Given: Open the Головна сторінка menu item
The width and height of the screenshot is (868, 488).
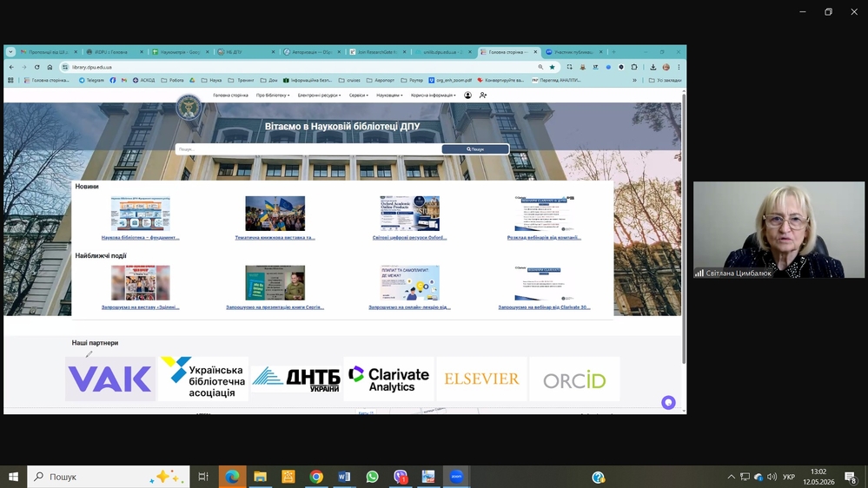Looking at the screenshot, I should tap(230, 96).
